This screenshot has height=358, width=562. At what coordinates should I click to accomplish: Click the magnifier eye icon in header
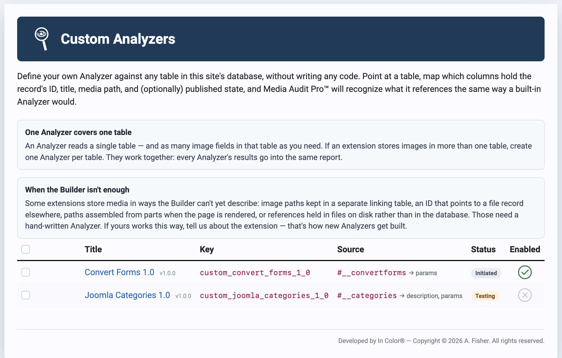pos(42,39)
